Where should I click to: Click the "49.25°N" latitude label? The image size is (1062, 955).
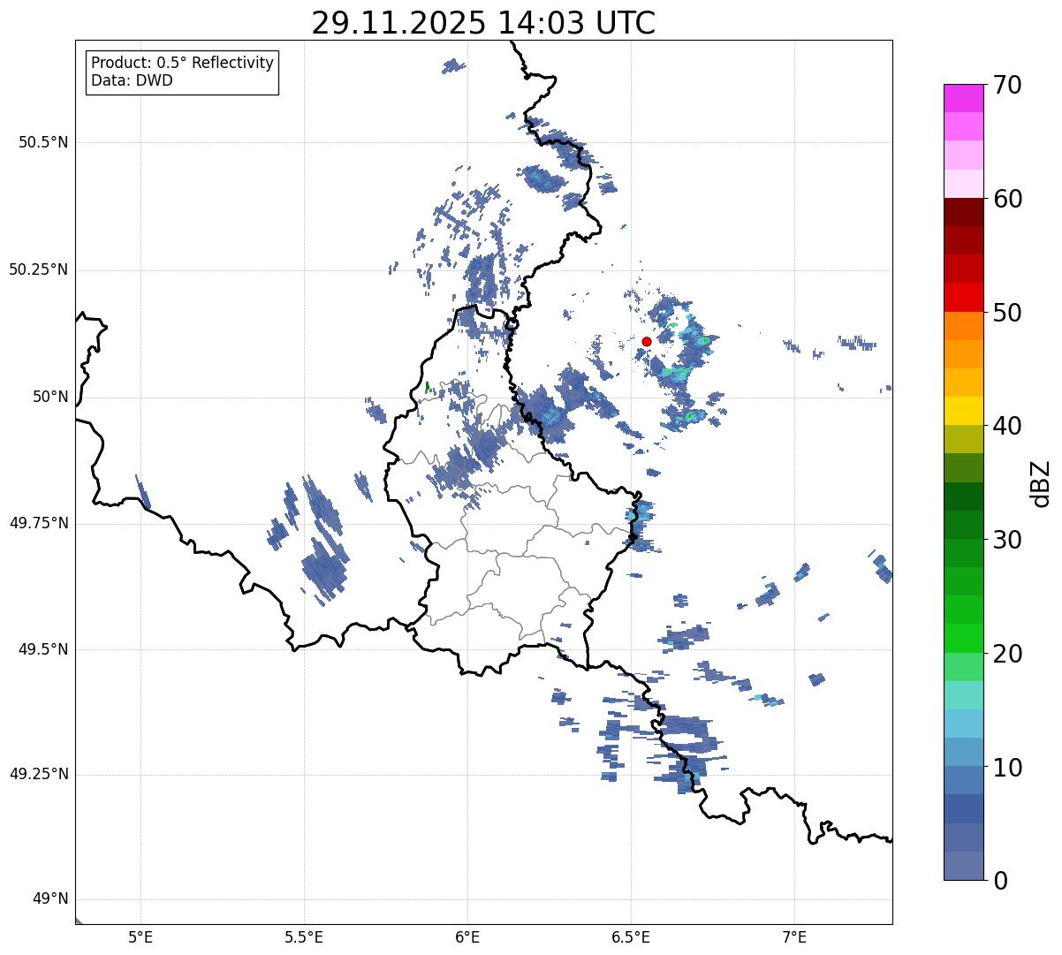[x=38, y=775]
